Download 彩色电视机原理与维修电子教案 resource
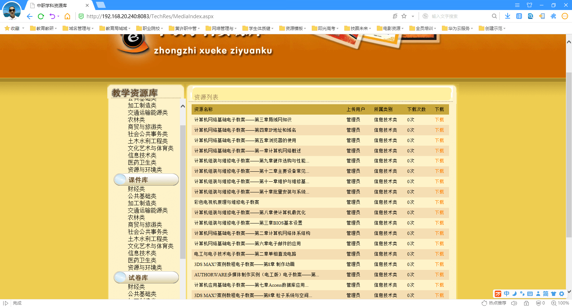Viewport: 572px width, 307px height. coord(439,202)
